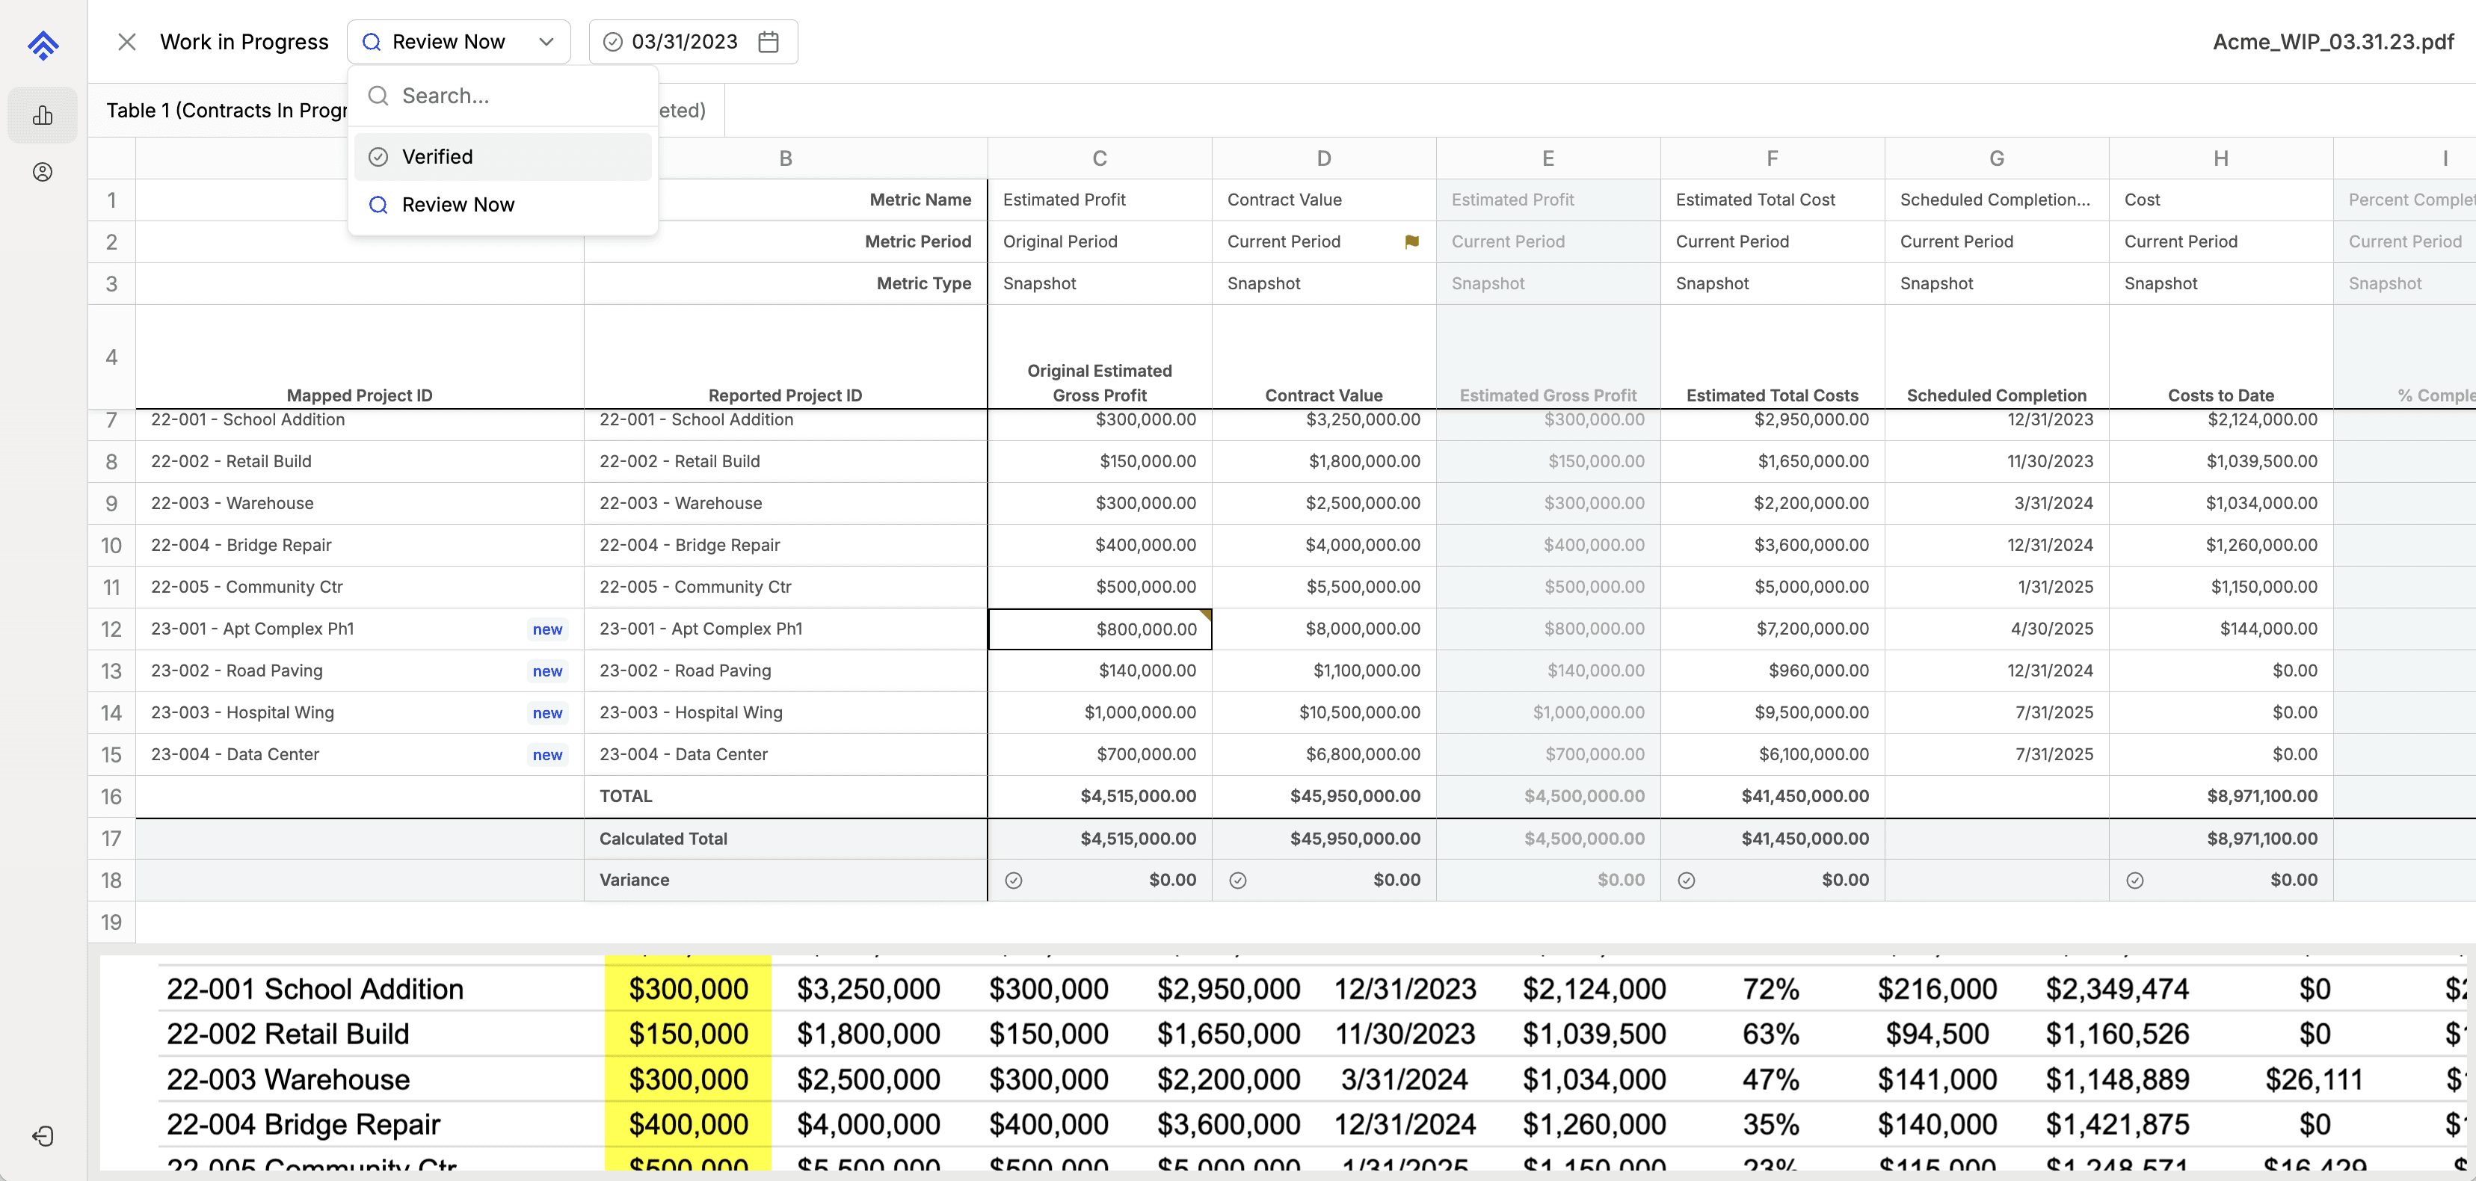This screenshot has width=2476, height=1181.
Task: Click the check icon beside 03/31/2023
Action: [x=612, y=41]
